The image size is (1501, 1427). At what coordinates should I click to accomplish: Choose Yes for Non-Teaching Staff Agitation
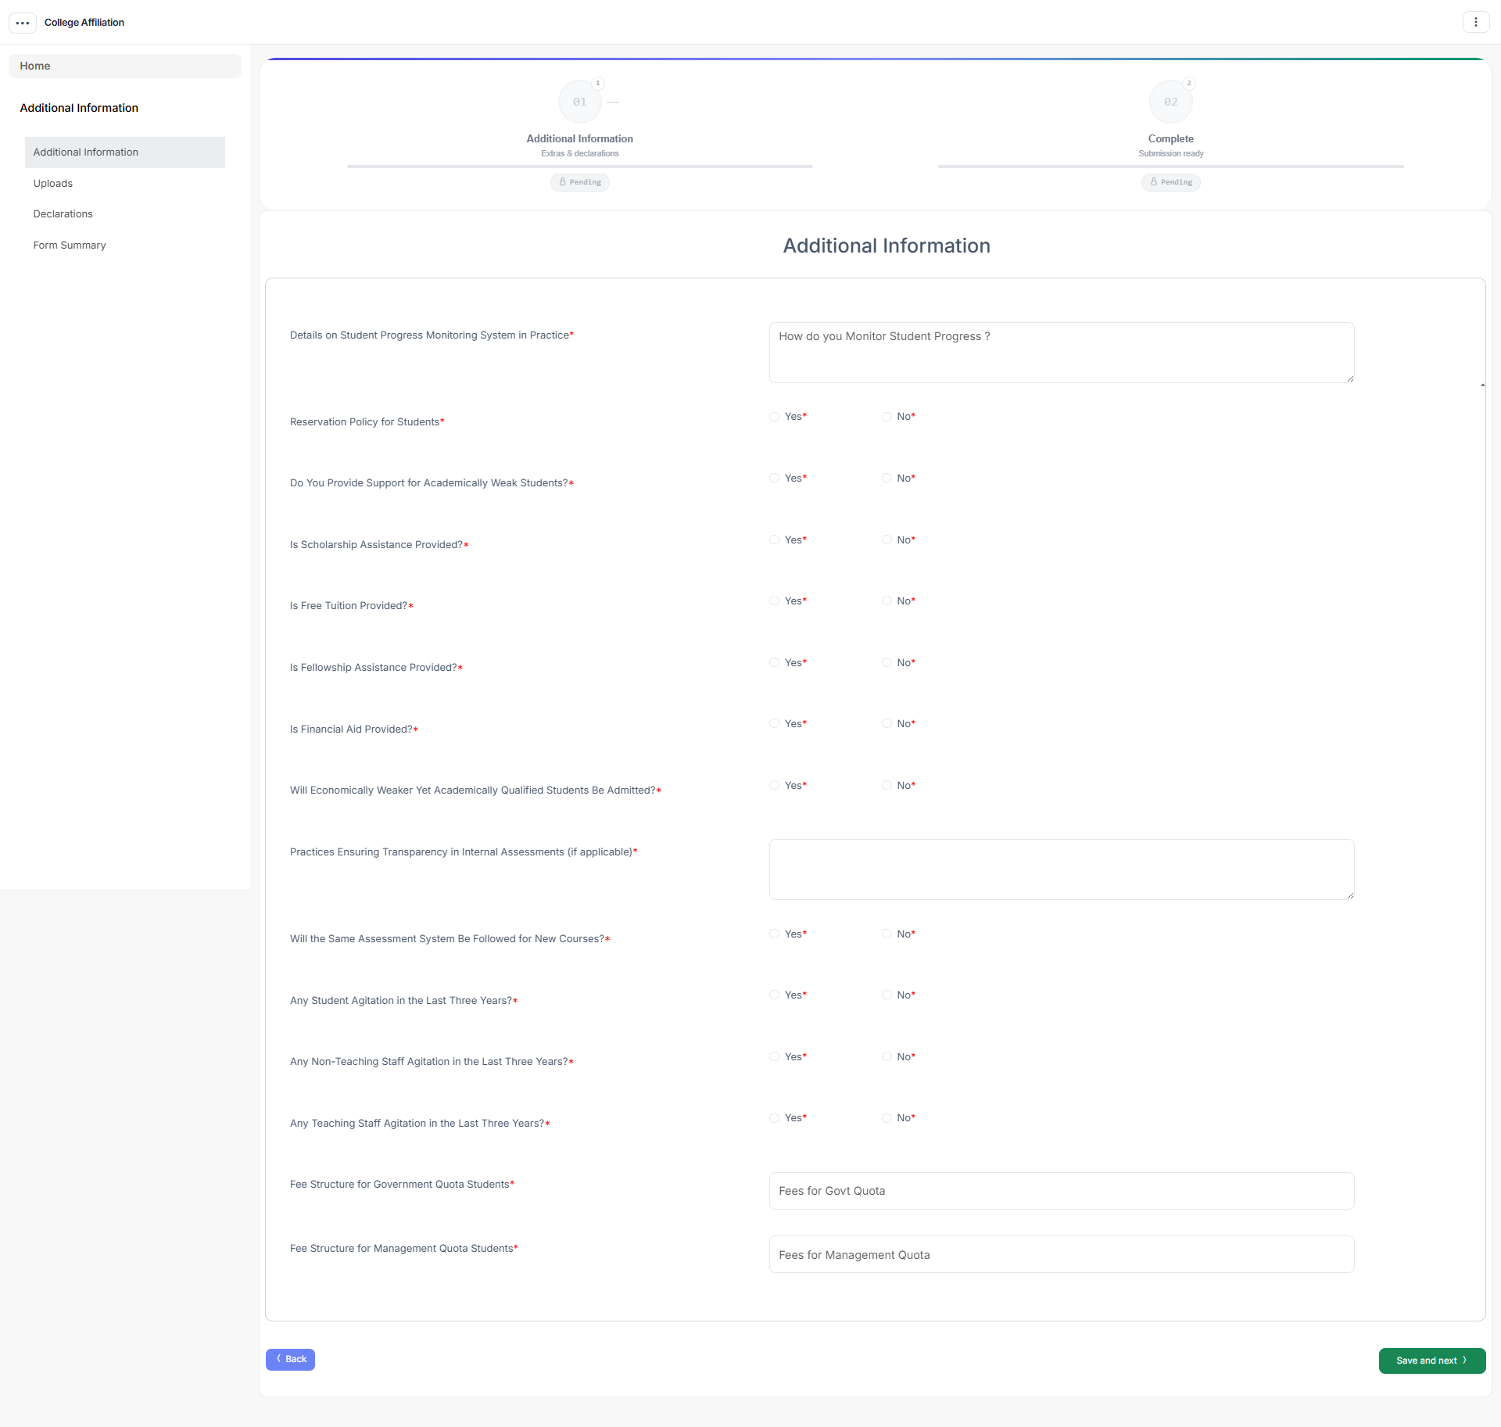point(774,1056)
